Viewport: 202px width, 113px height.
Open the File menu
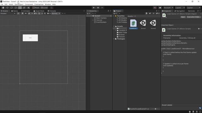tap(2, 4)
